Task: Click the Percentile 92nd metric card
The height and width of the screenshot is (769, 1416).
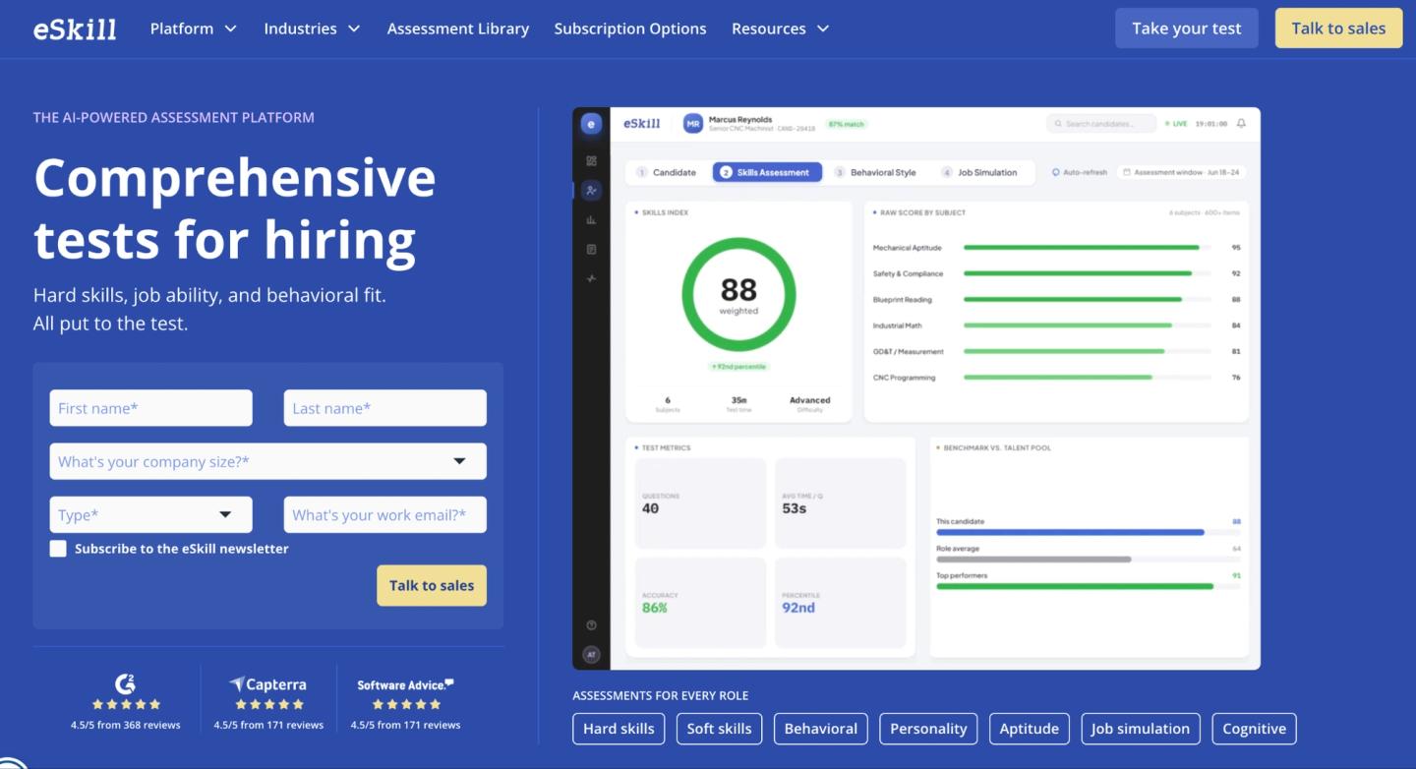Action: pyautogui.click(x=841, y=603)
